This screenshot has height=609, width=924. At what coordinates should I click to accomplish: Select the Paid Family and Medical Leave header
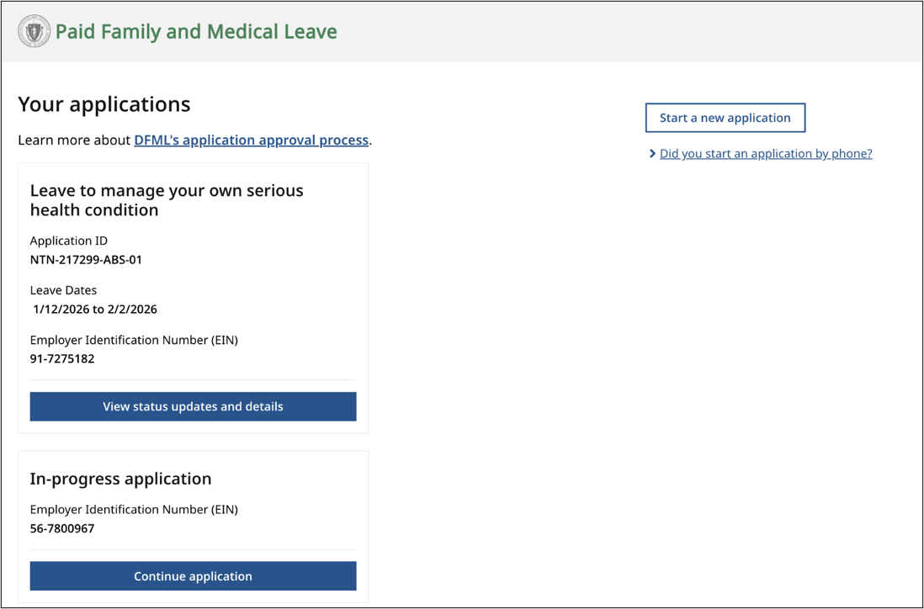pyautogui.click(x=196, y=30)
